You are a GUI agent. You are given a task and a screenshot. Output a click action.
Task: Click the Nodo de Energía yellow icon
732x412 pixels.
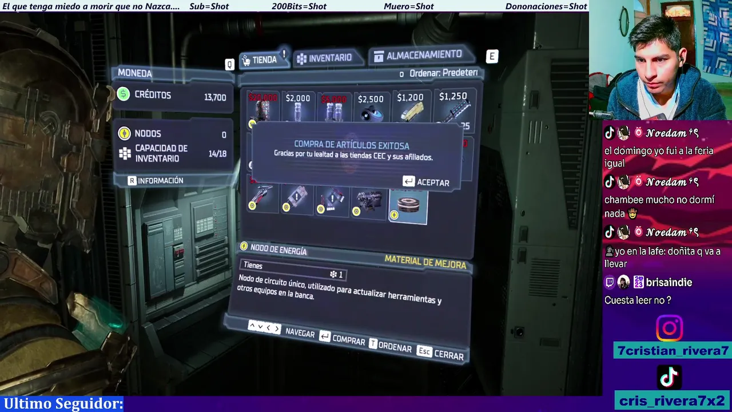[244, 246]
